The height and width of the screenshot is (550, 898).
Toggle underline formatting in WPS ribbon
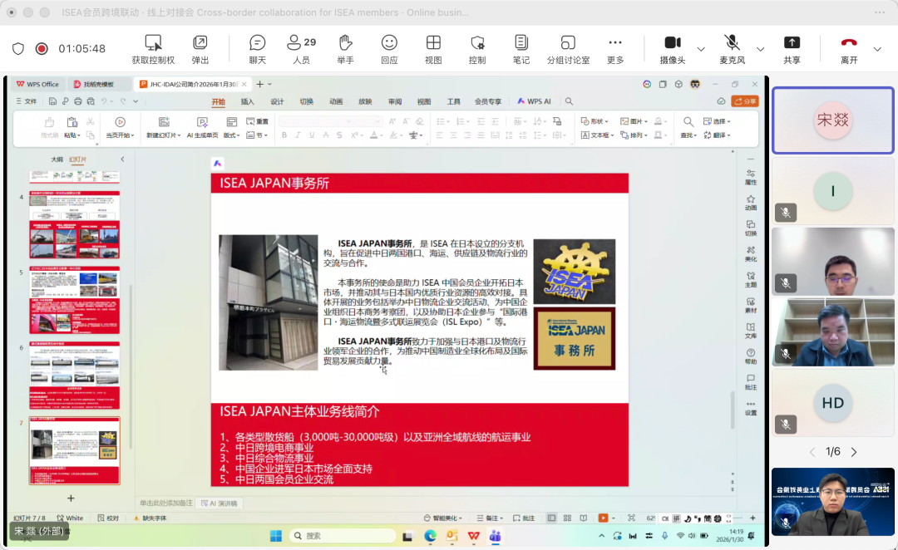[x=312, y=135]
